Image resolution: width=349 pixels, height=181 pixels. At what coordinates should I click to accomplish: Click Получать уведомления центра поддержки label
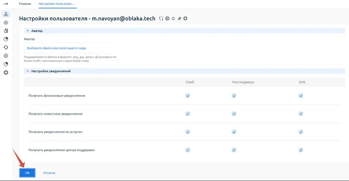[x=62, y=150]
